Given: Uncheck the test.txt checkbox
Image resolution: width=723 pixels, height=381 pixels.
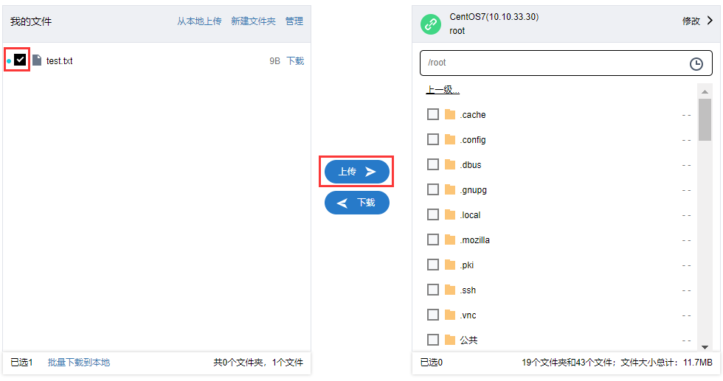Looking at the screenshot, I should (20, 60).
